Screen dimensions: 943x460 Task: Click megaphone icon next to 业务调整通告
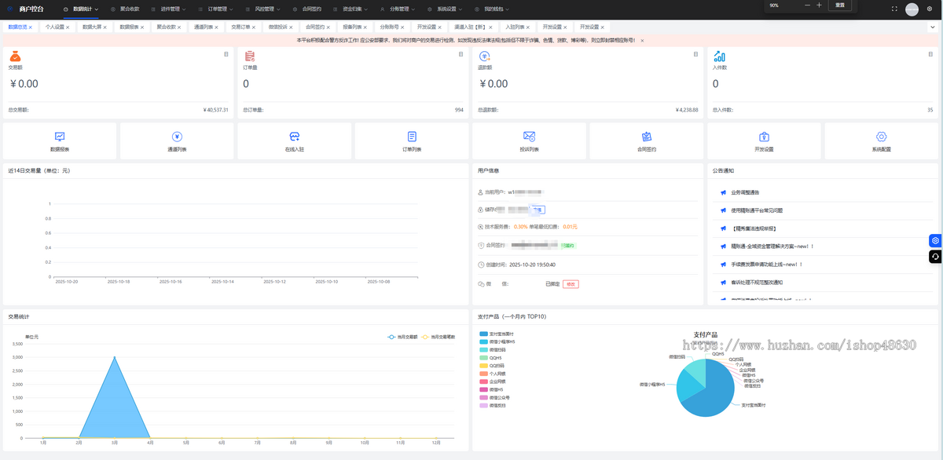(722, 192)
